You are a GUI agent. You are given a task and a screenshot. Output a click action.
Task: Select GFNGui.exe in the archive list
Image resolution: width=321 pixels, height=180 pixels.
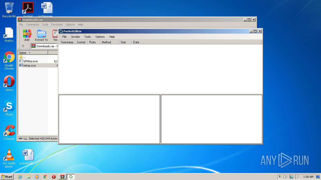click(28, 61)
